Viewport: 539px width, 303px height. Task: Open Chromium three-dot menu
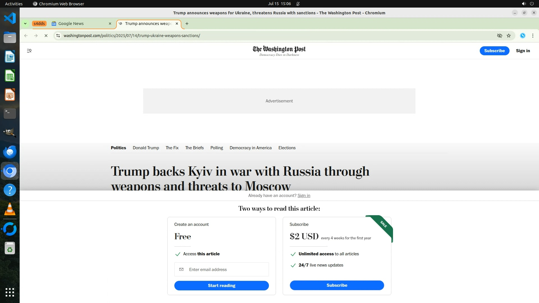pos(533,36)
